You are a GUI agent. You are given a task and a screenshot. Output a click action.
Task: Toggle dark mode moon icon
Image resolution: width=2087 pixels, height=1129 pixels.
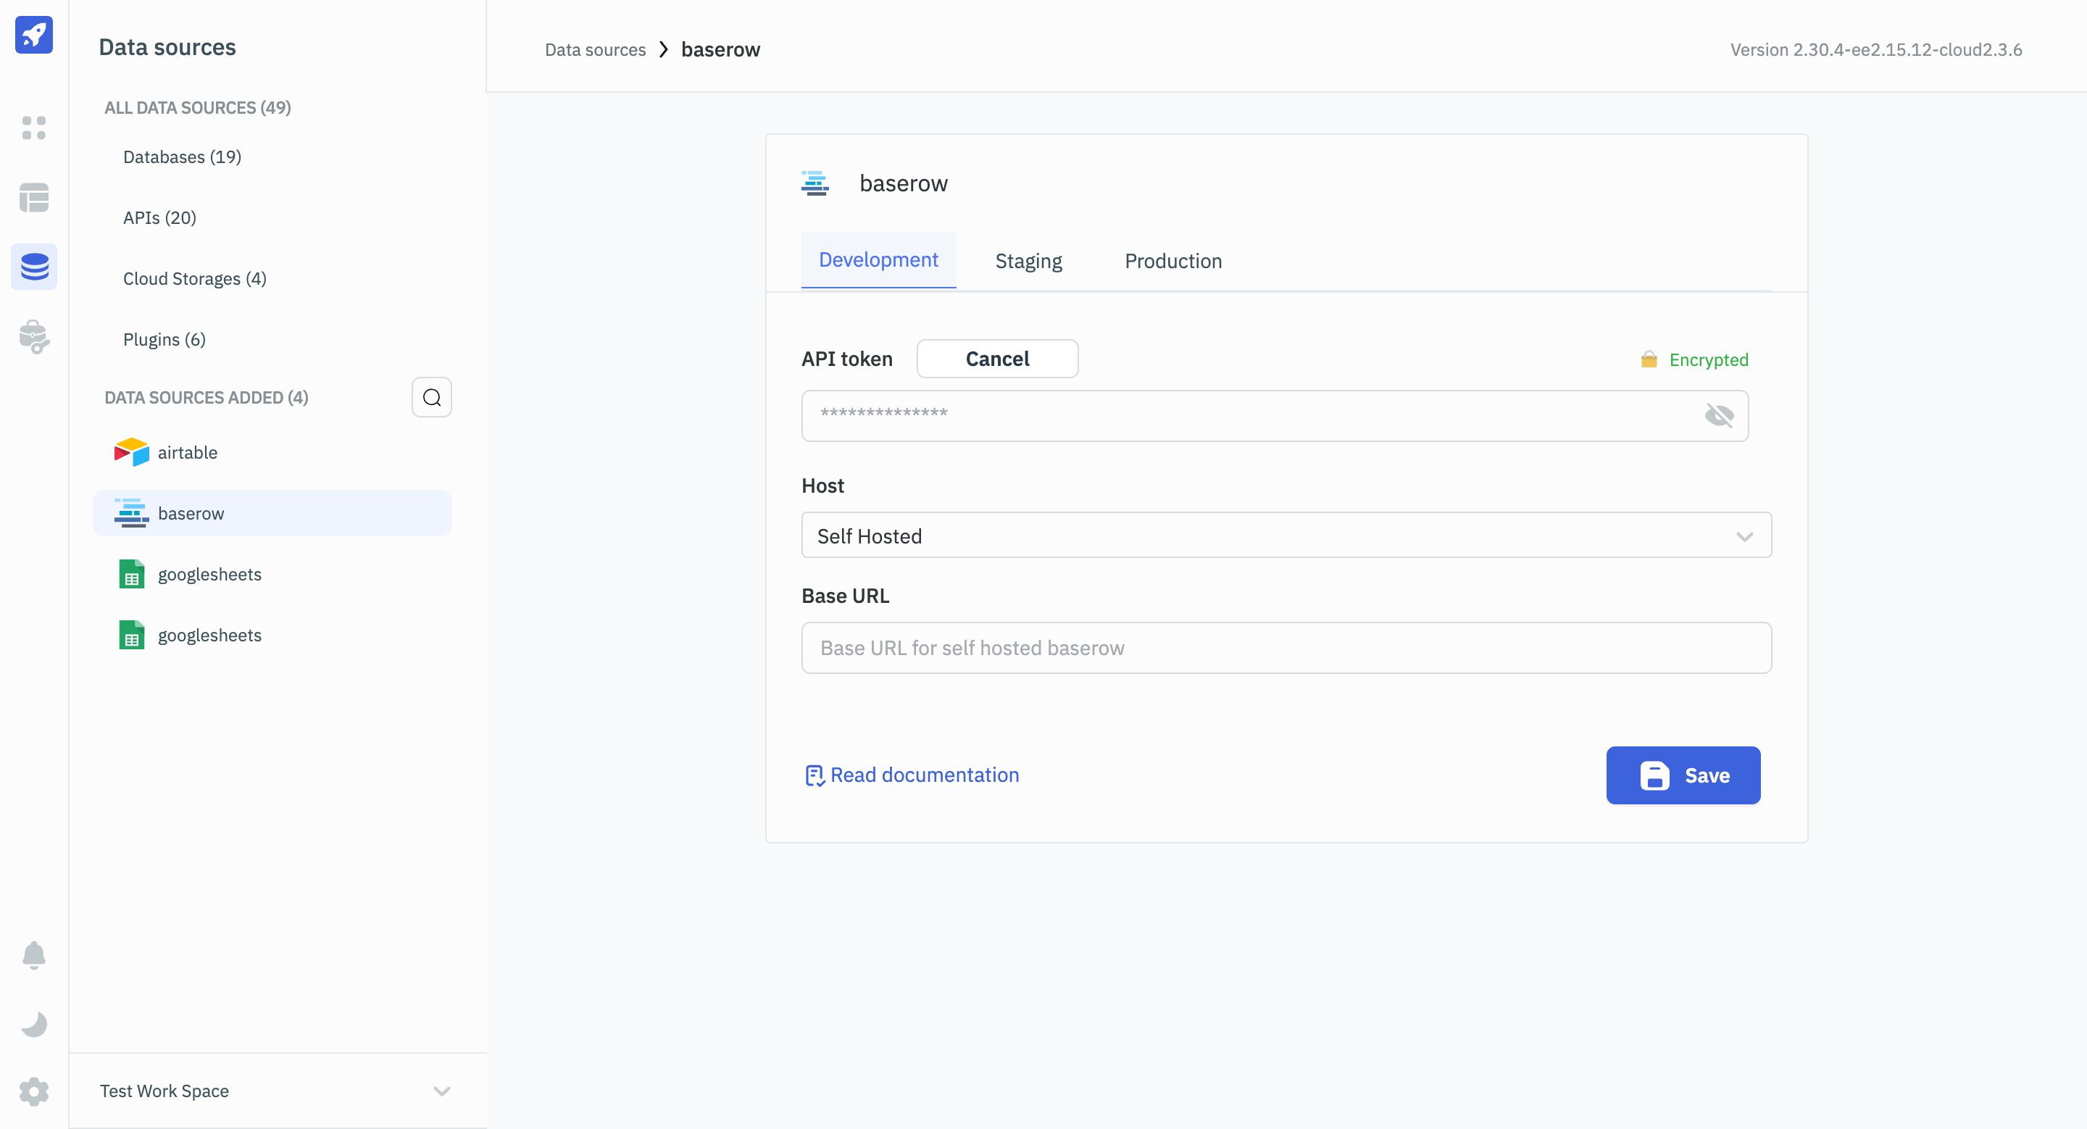coord(34,1024)
